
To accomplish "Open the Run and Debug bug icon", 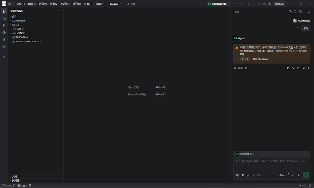I will 4,40.
